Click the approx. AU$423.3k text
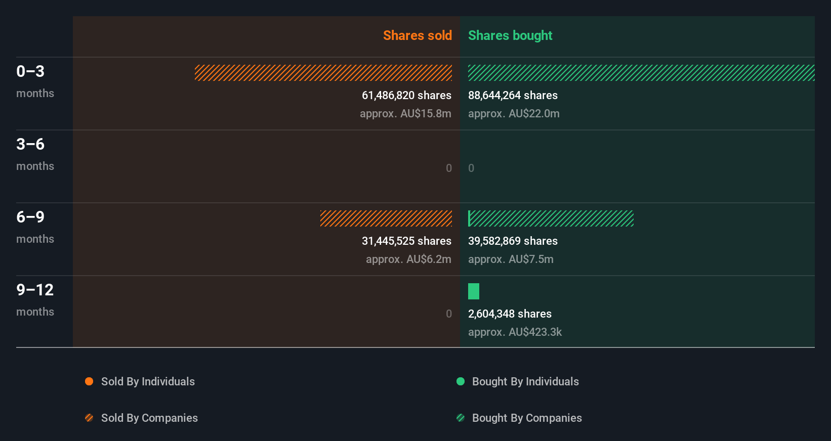 tap(515, 332)
